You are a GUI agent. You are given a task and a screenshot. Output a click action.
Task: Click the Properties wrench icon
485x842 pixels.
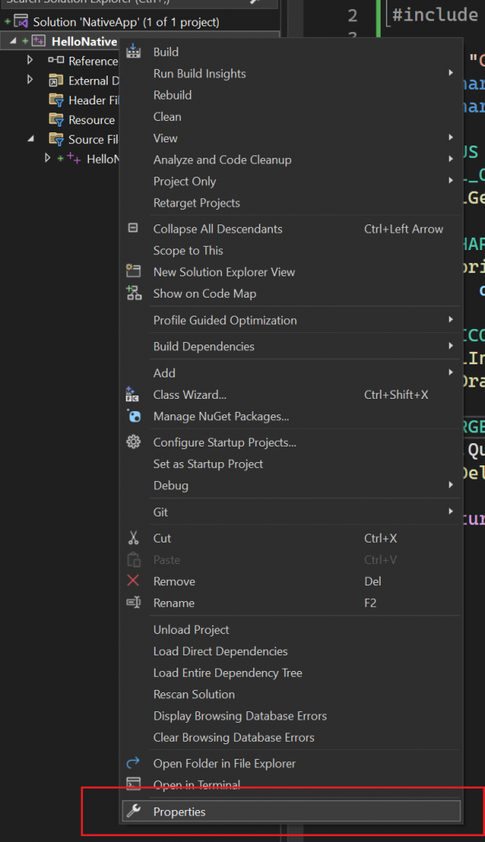[x=133, y=811]
